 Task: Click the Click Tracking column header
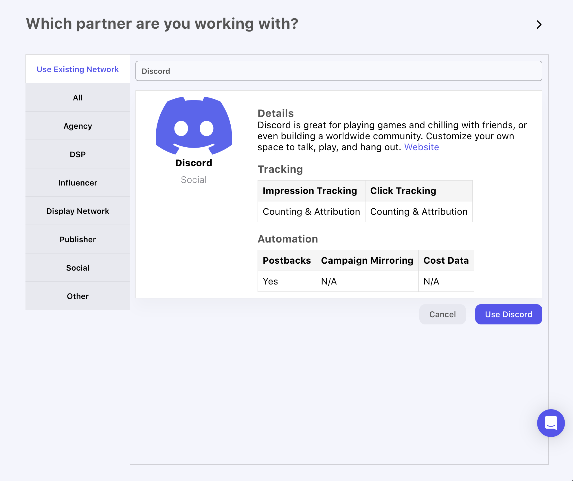(403, 191)
